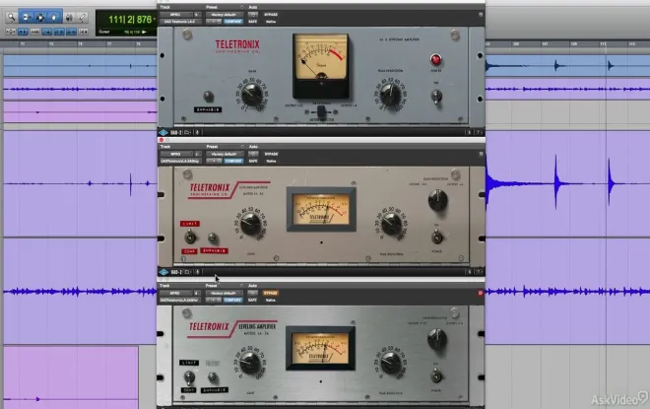
Task: Click Gain knob on LA-2 unit
Action: pos(251,95)
